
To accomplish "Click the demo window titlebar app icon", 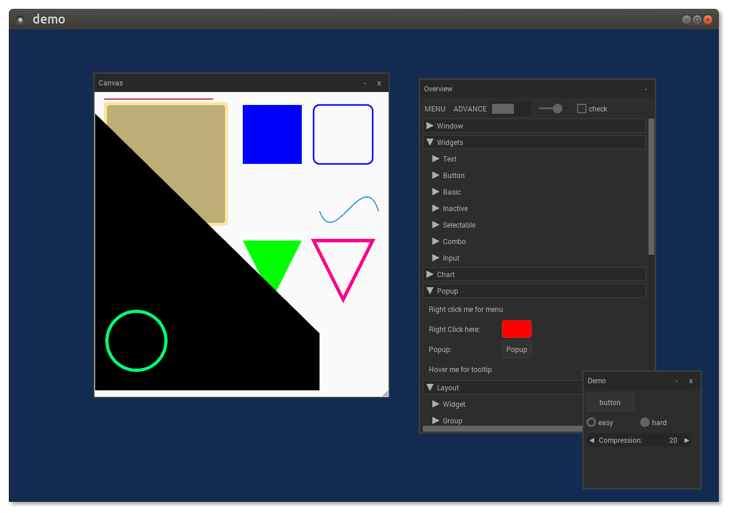I will 21,19.
